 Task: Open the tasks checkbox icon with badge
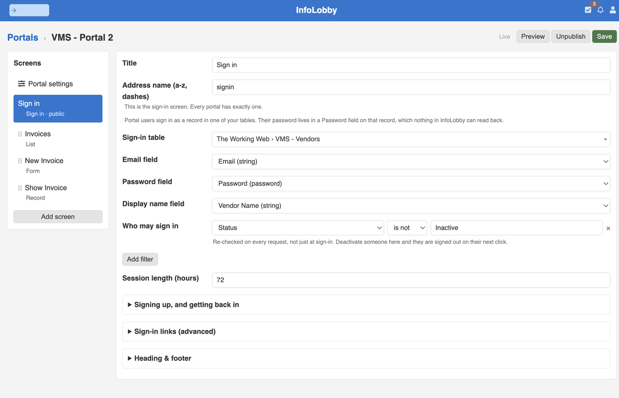(x=588, y=10)
